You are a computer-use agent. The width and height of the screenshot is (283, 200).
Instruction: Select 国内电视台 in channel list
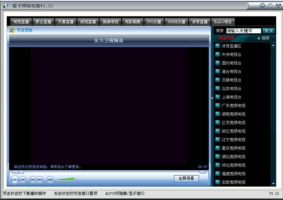coord(232,63)
